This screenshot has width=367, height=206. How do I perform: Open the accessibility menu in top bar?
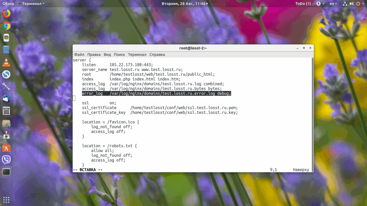[320, 4]
